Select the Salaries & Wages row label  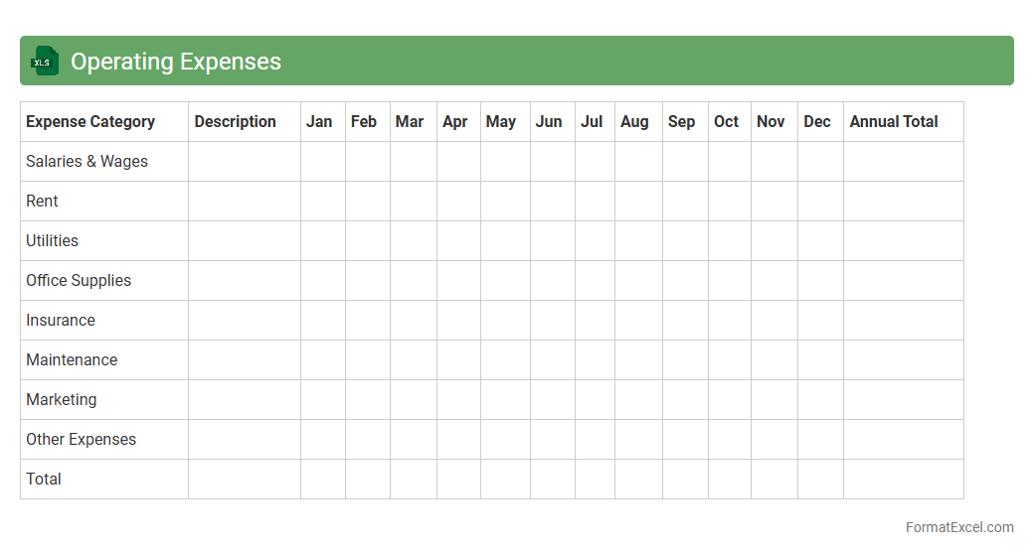(x=86, y=161)
